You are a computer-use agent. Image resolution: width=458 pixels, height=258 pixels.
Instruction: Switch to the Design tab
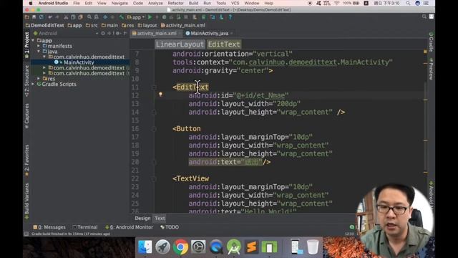pos(142,218)
